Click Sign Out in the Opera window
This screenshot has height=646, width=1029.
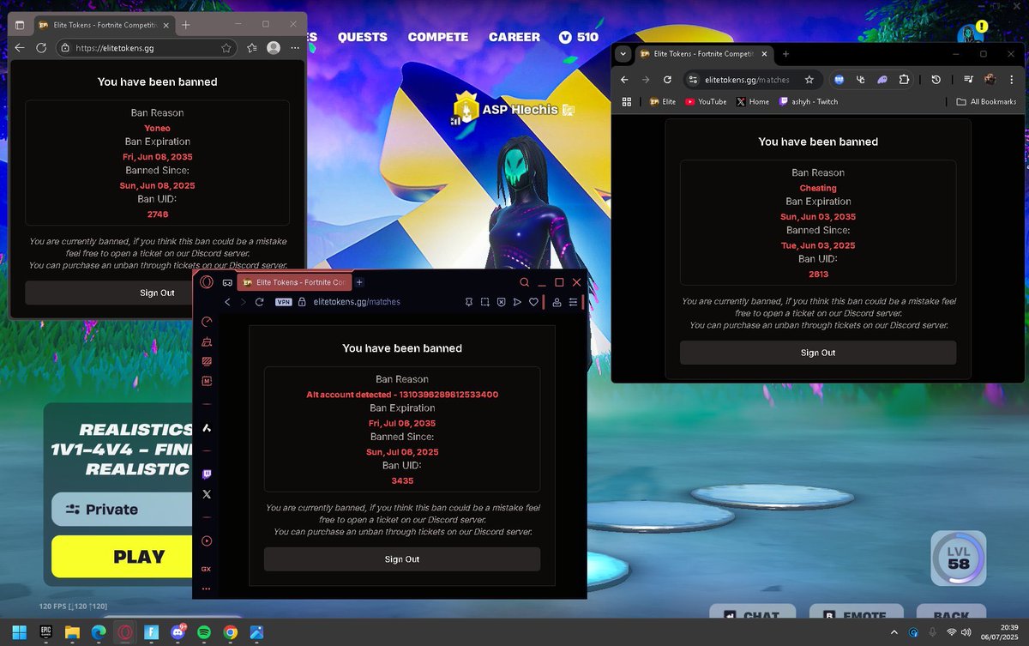[x=402, y=559]
